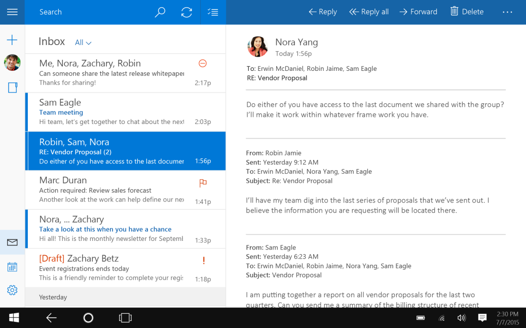The height and width of the screenshot is (328, 526).
Task: Open more actions ellipsis menu
Action: (x=507, y=12)
